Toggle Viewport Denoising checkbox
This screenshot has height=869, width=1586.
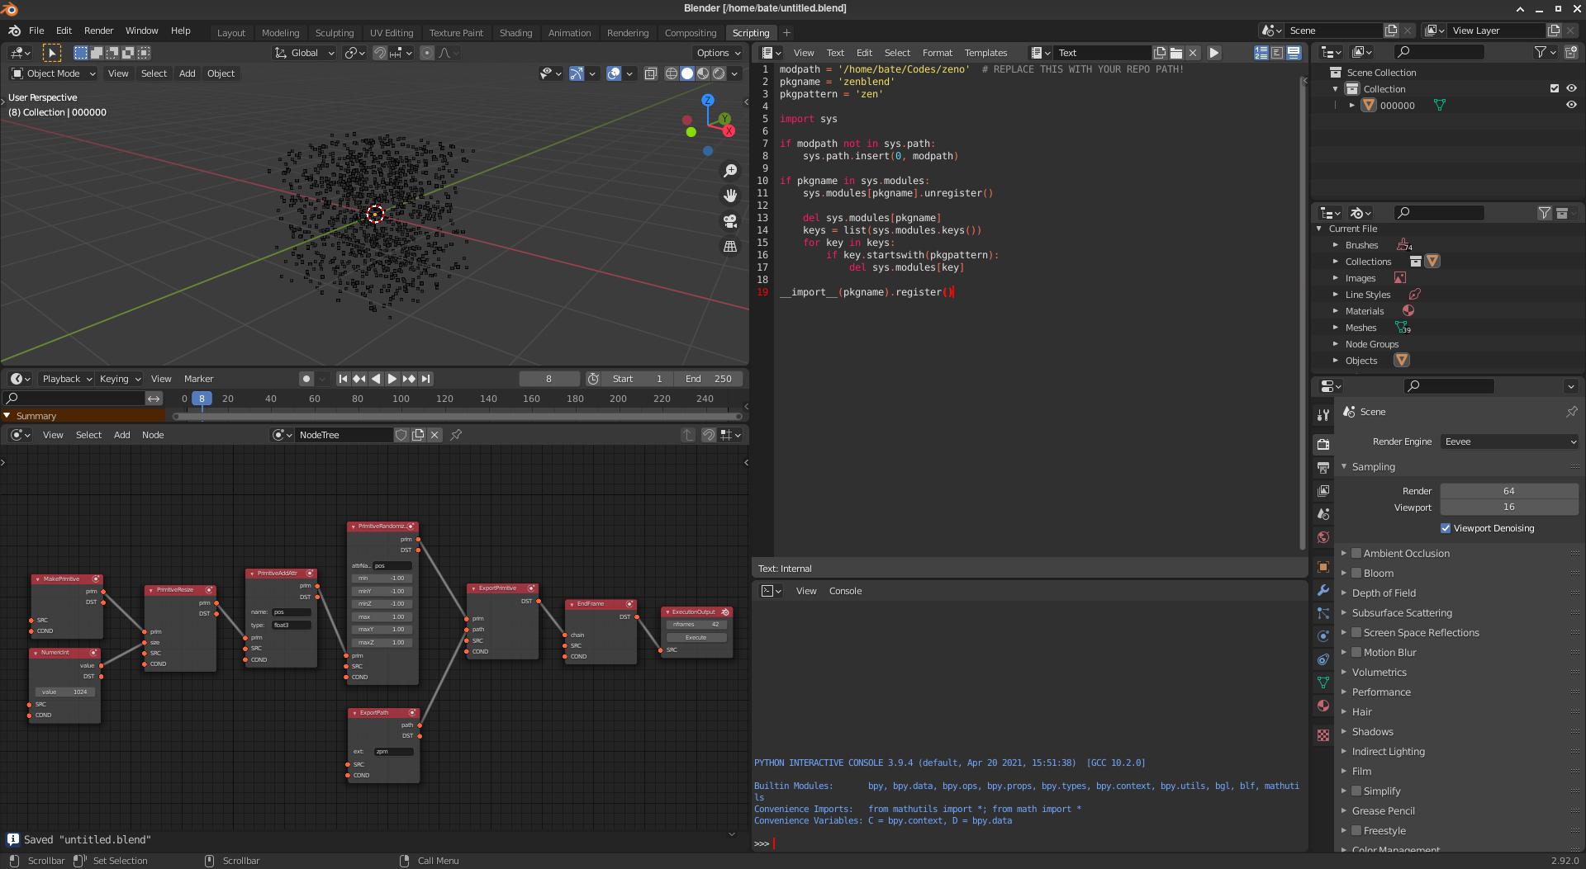1446,528
